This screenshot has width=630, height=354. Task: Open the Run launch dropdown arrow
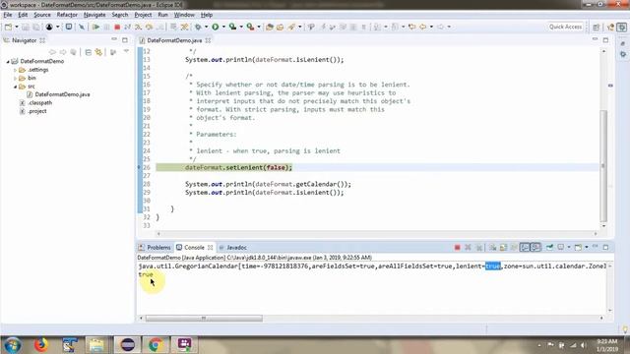[x=223, y=27]
